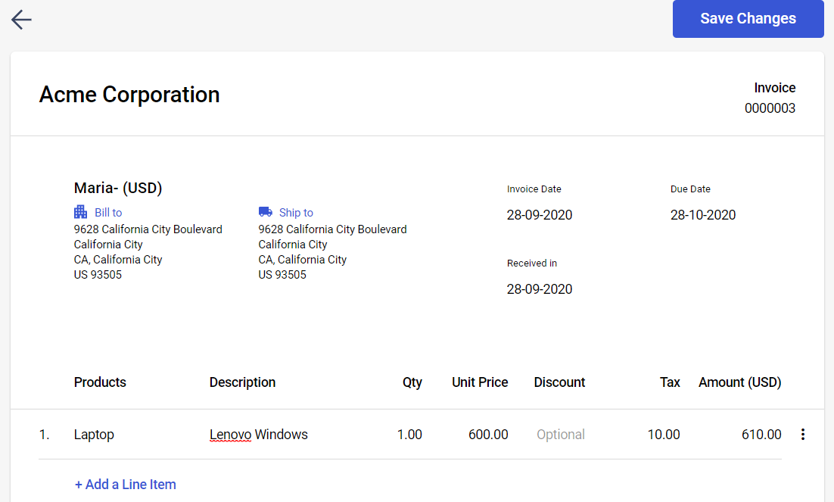Edit the tax value 10.00
Image resolution: width=834 pixels, height=502 pixels.
[664, 435]
